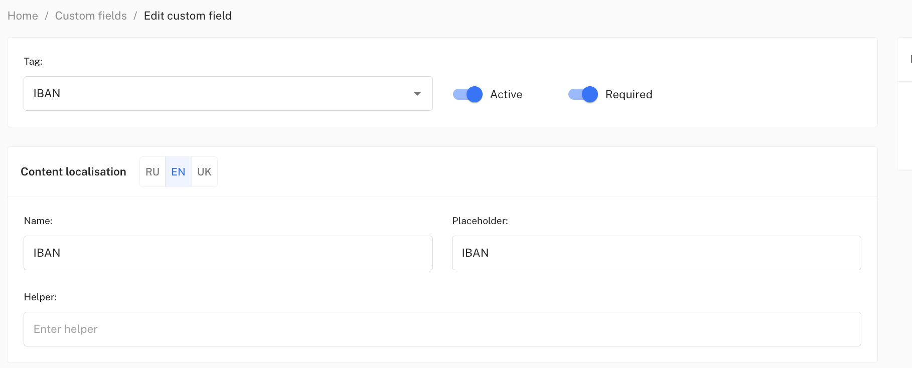The height and width of the screenshot is (368, 912).
Task: Select the EN localisation tab
Action: point(178,172)
